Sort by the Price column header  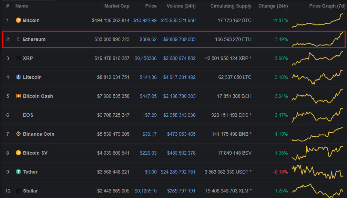pos(151,6)
